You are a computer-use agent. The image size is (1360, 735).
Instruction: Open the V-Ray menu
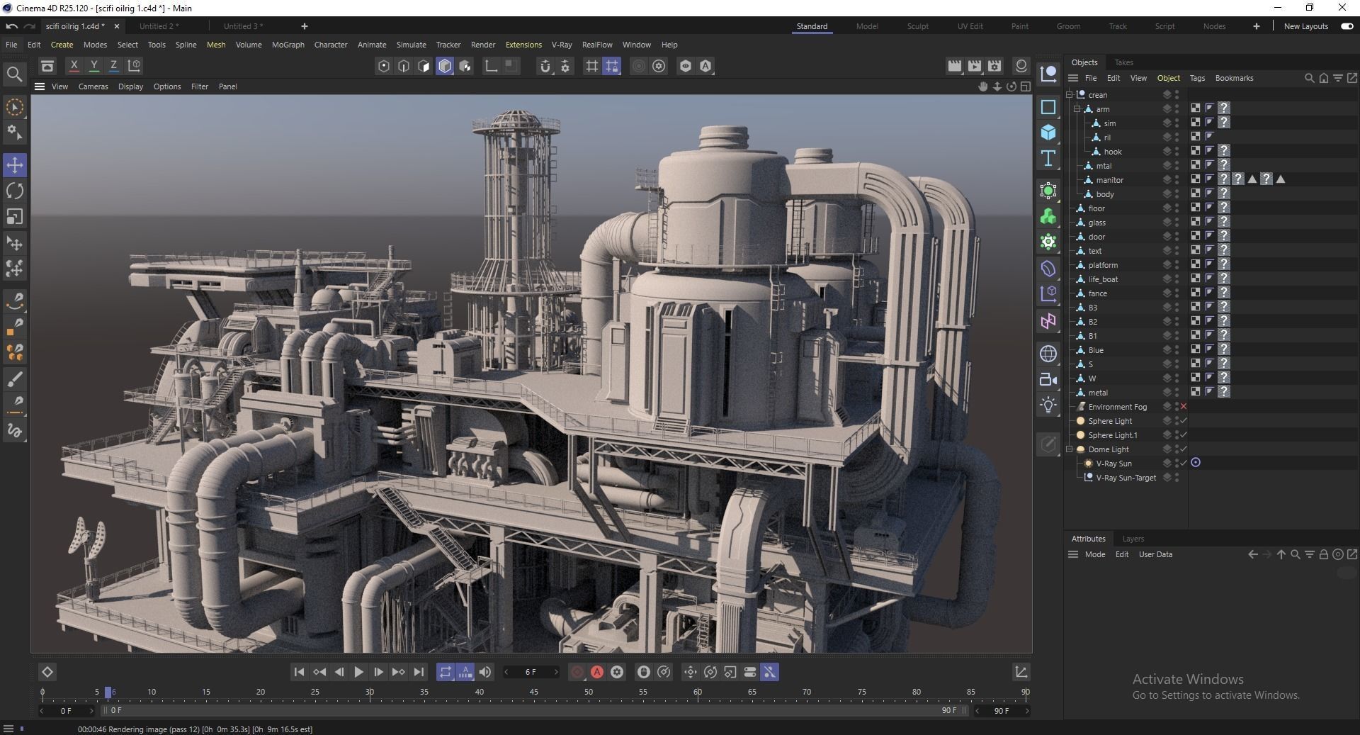click(562, 45)
